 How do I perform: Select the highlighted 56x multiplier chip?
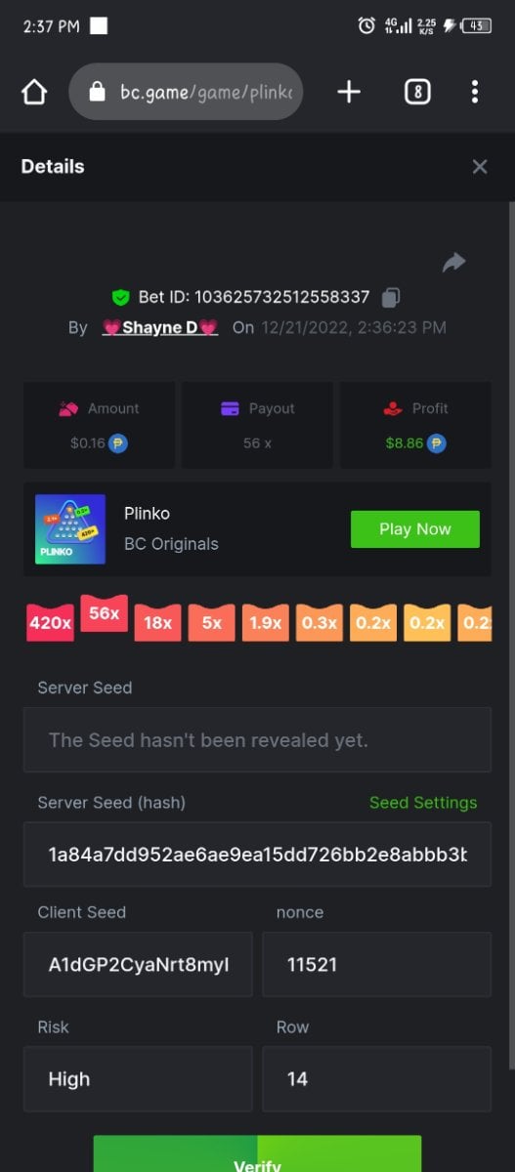tap(105, 613)
